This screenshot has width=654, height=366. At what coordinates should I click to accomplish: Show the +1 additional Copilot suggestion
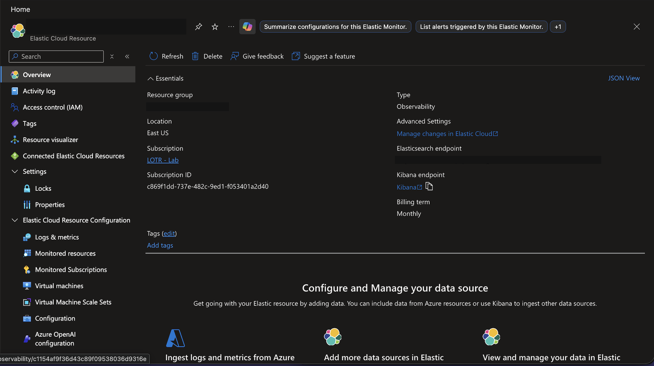click(x=558, y=27)
